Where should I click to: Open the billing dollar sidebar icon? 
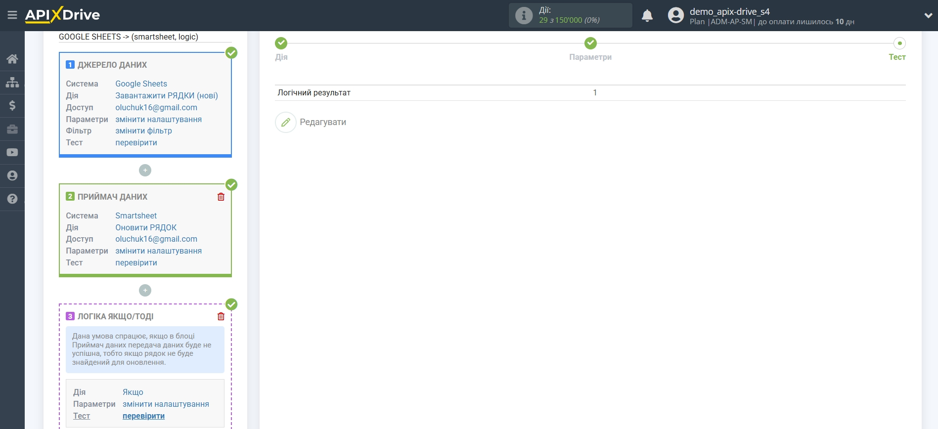pos(12,105)
